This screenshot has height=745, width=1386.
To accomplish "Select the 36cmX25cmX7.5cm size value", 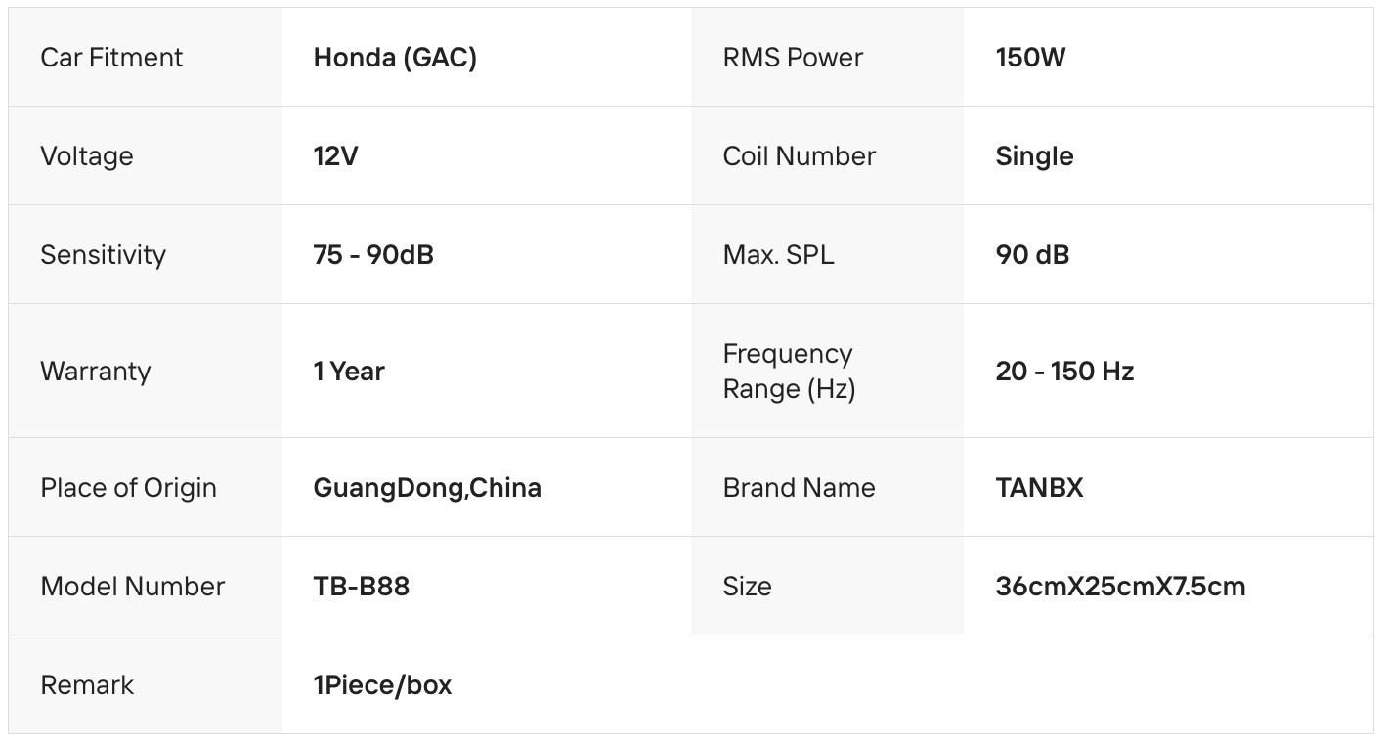I will [1120, 587].
